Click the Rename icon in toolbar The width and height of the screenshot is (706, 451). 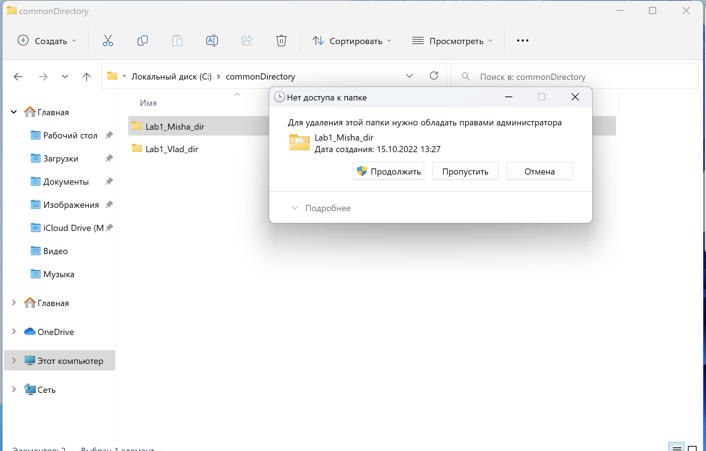[212, 40]
